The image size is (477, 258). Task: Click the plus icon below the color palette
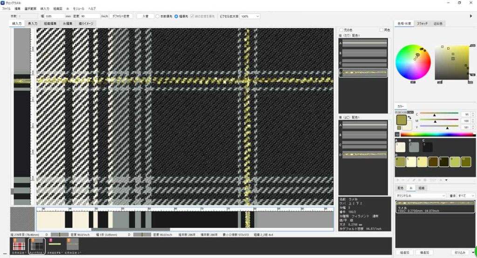pos(397,179)
